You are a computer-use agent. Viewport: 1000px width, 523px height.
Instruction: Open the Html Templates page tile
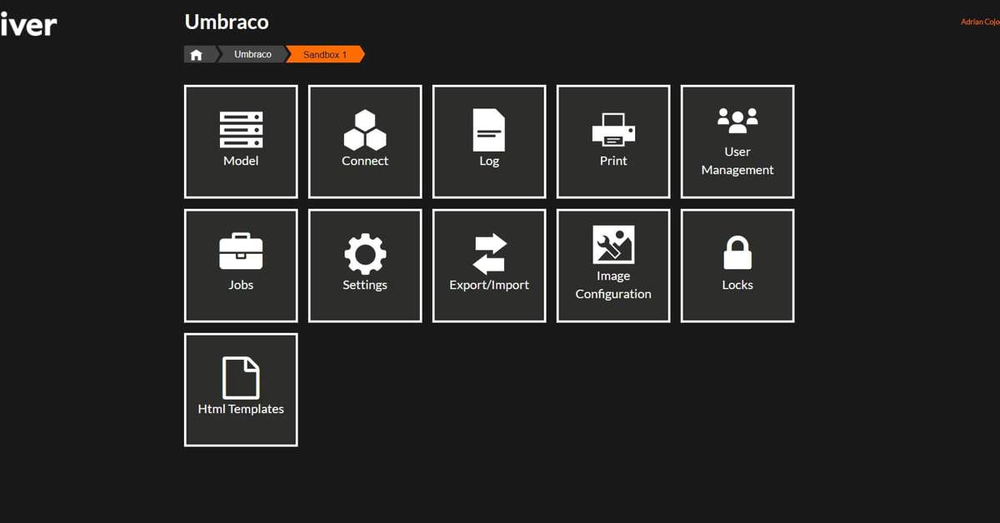click(241, 390)
